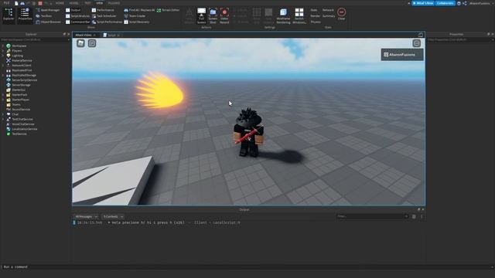Select SoundService in Explorer

click(x=21, y=110)
